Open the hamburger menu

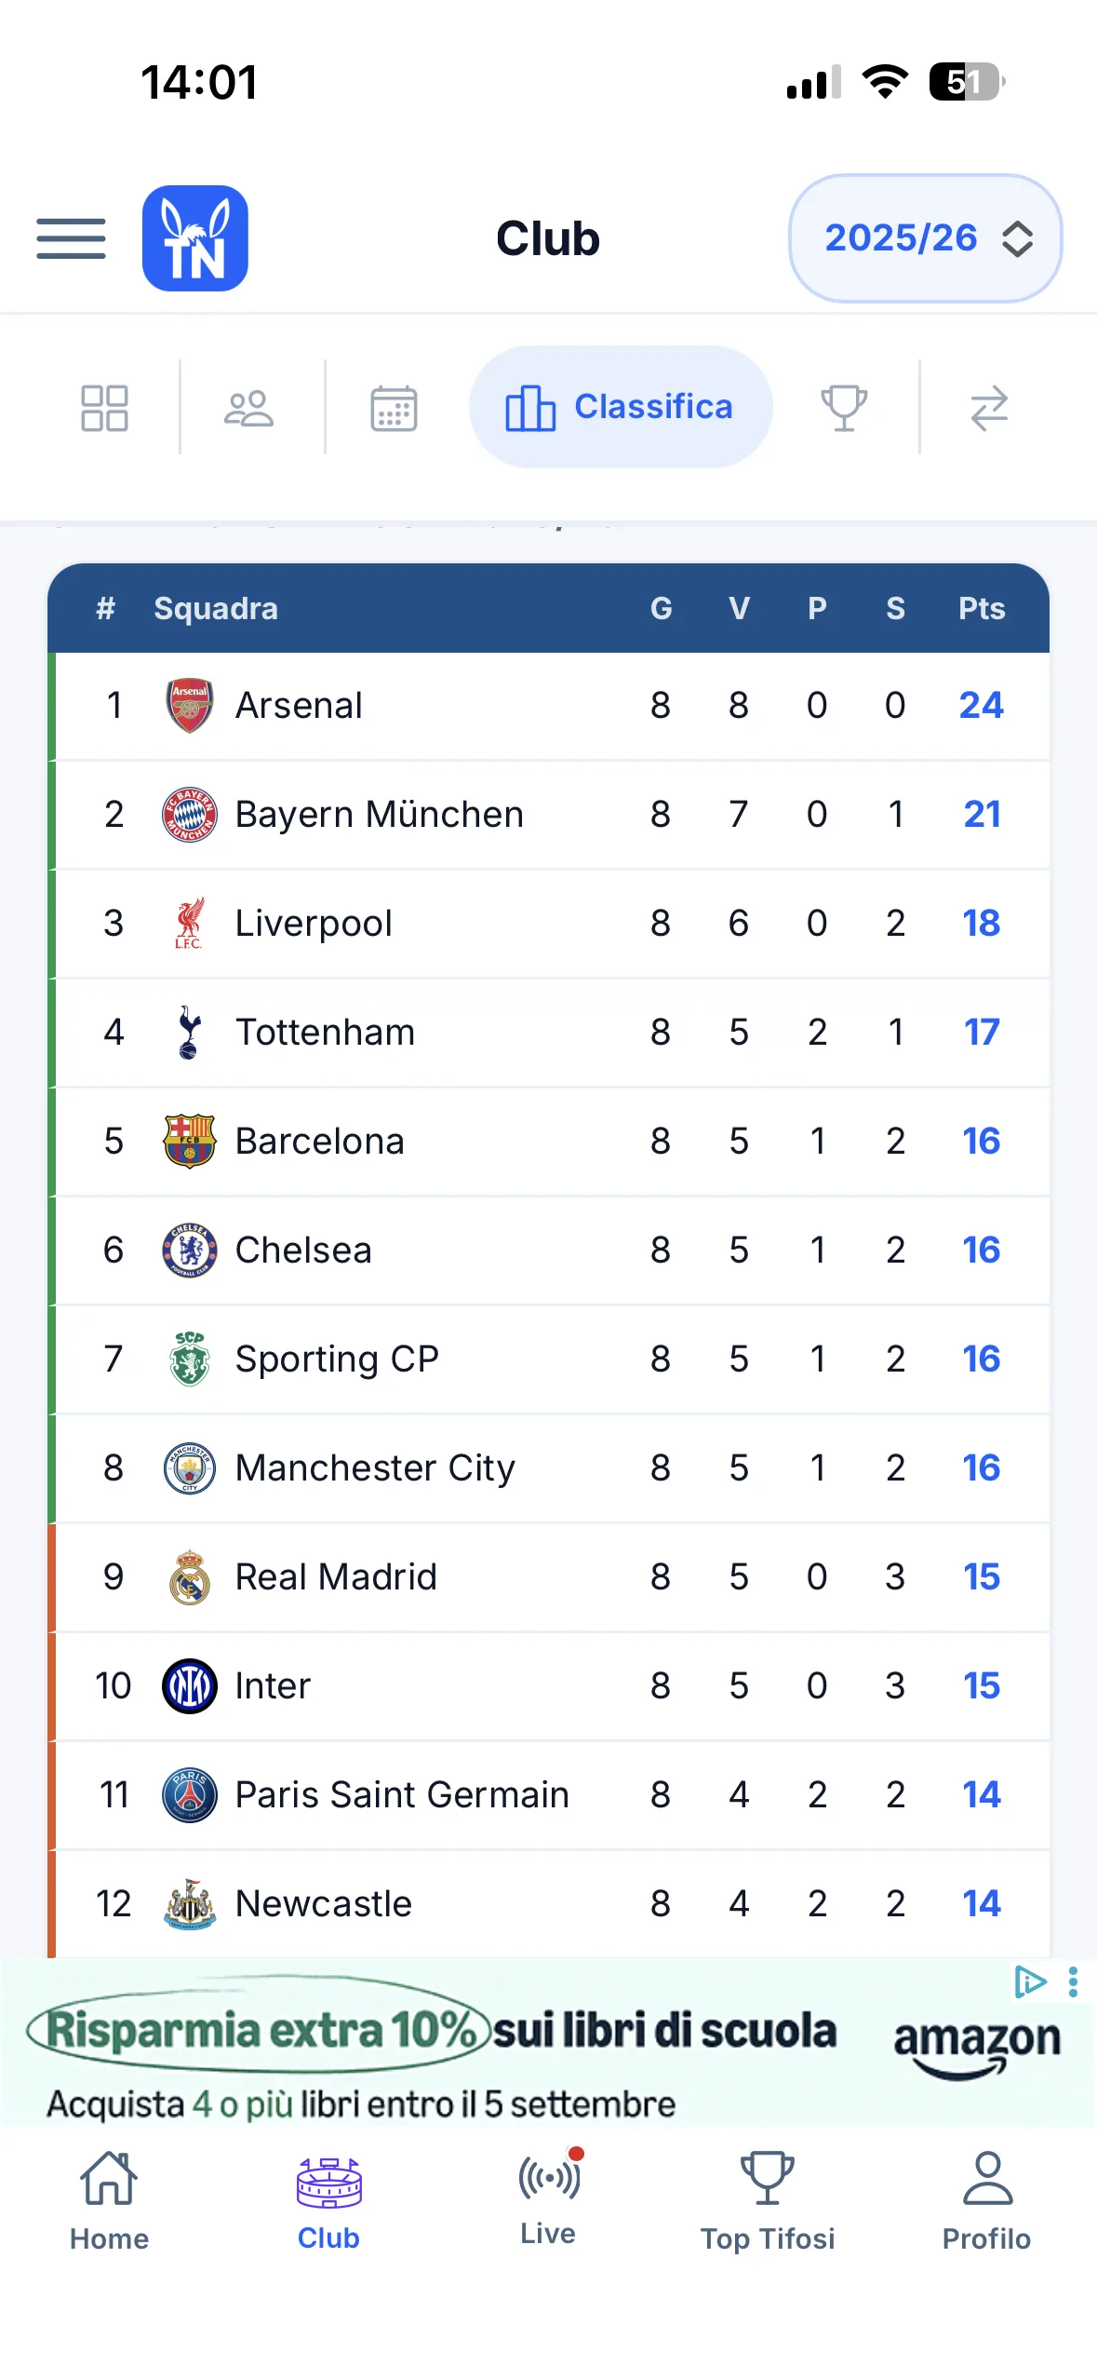[x=71, y=238]
